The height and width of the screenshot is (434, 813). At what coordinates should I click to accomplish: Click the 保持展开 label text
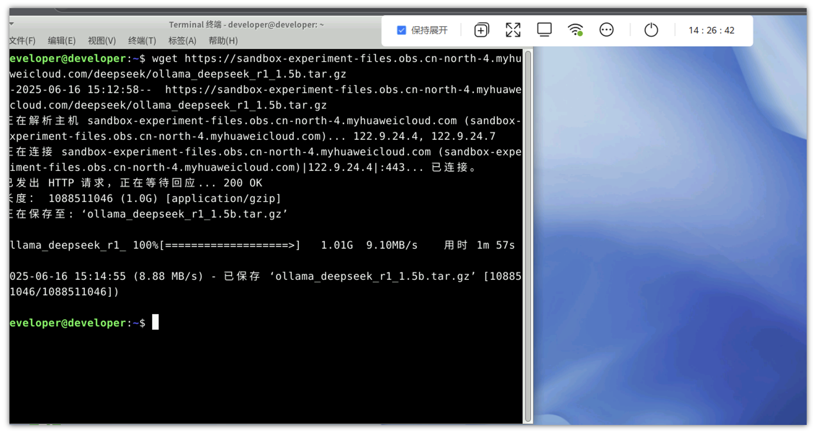[429, 30]
